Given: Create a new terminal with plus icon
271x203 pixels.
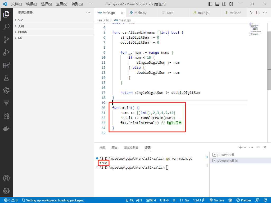Looking at the screenshot, I should pyautogui.click(x=240, y=147).
